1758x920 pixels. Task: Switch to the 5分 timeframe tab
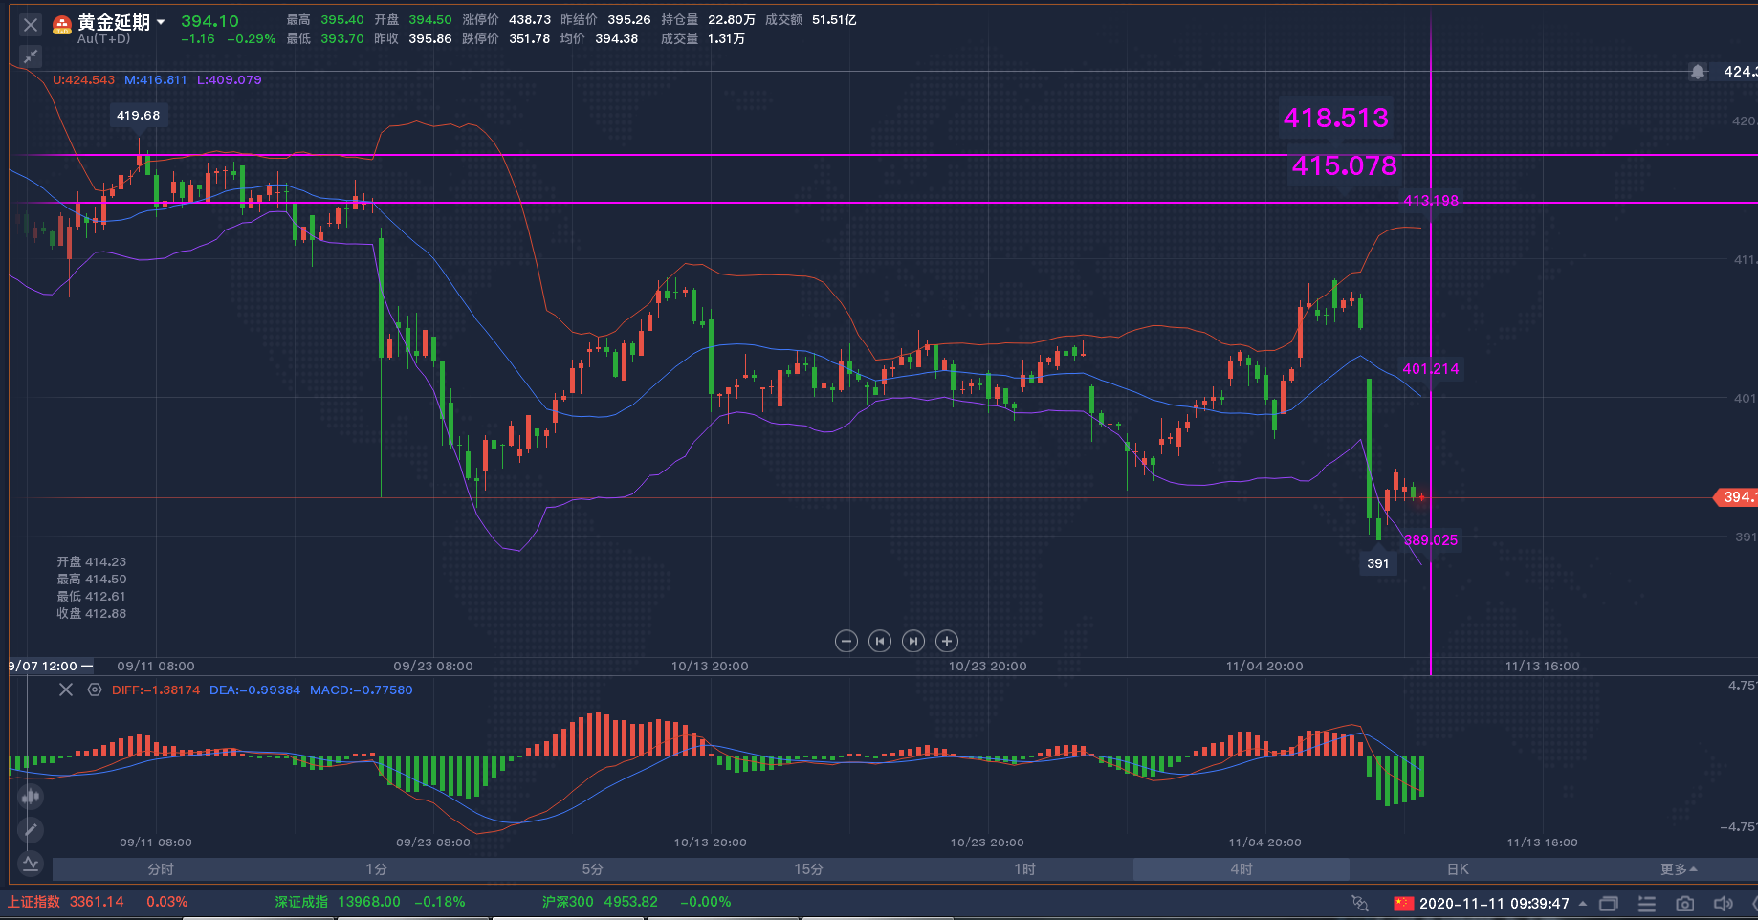coord(593,869)
